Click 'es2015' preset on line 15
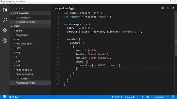The width and height of the screenshot is (177, 99). tap(99, 65)
